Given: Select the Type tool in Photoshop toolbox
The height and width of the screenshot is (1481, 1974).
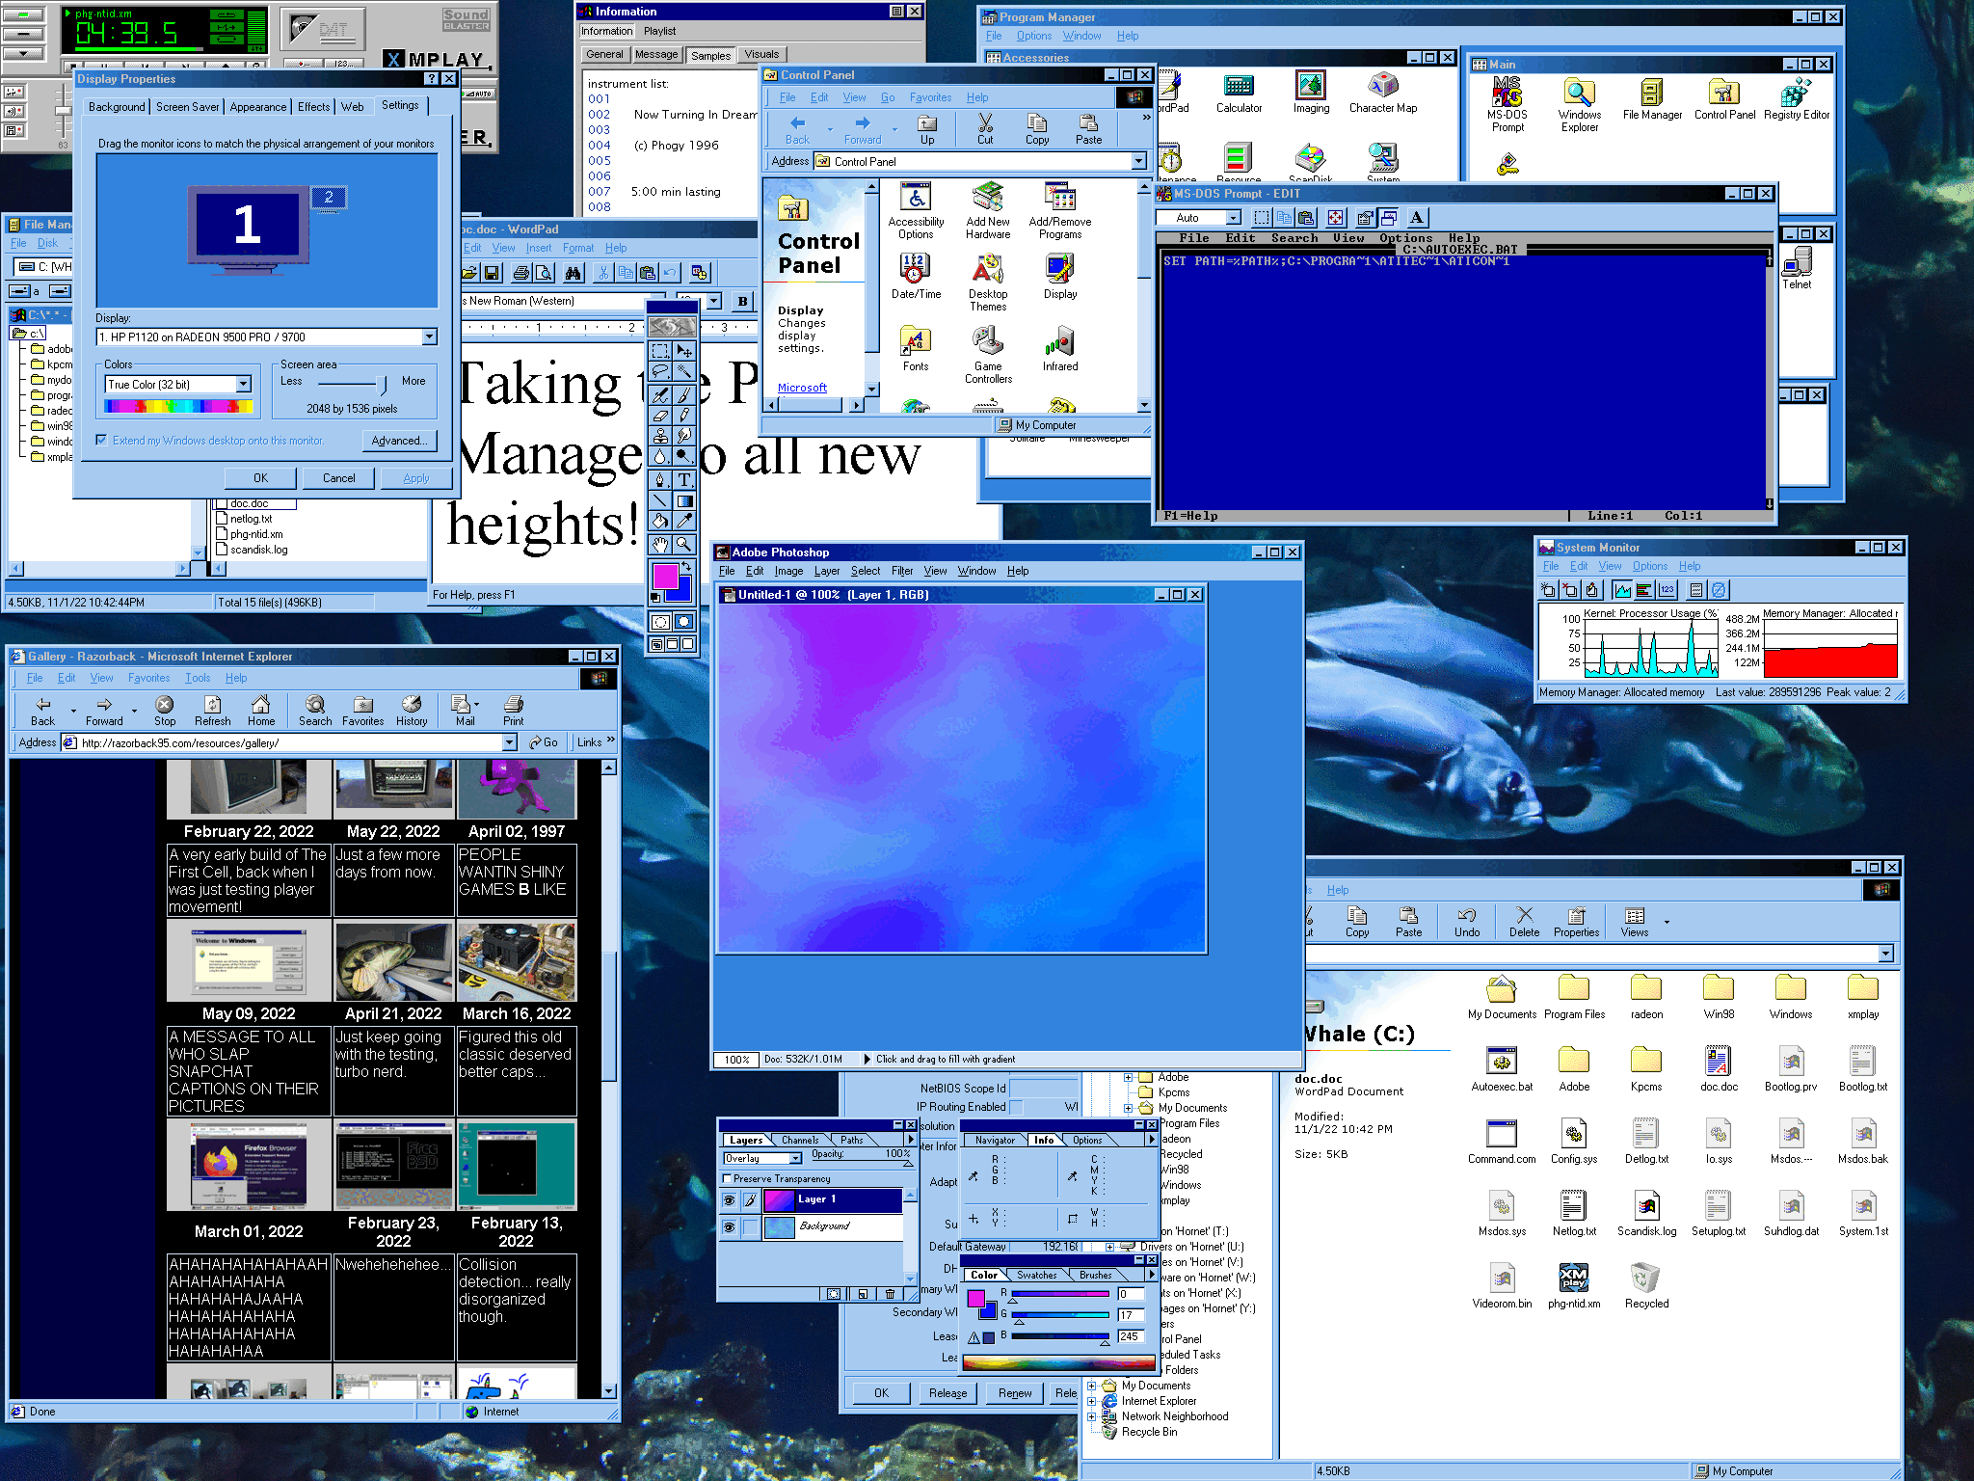Looking at the screenshot, I should 684,479.
